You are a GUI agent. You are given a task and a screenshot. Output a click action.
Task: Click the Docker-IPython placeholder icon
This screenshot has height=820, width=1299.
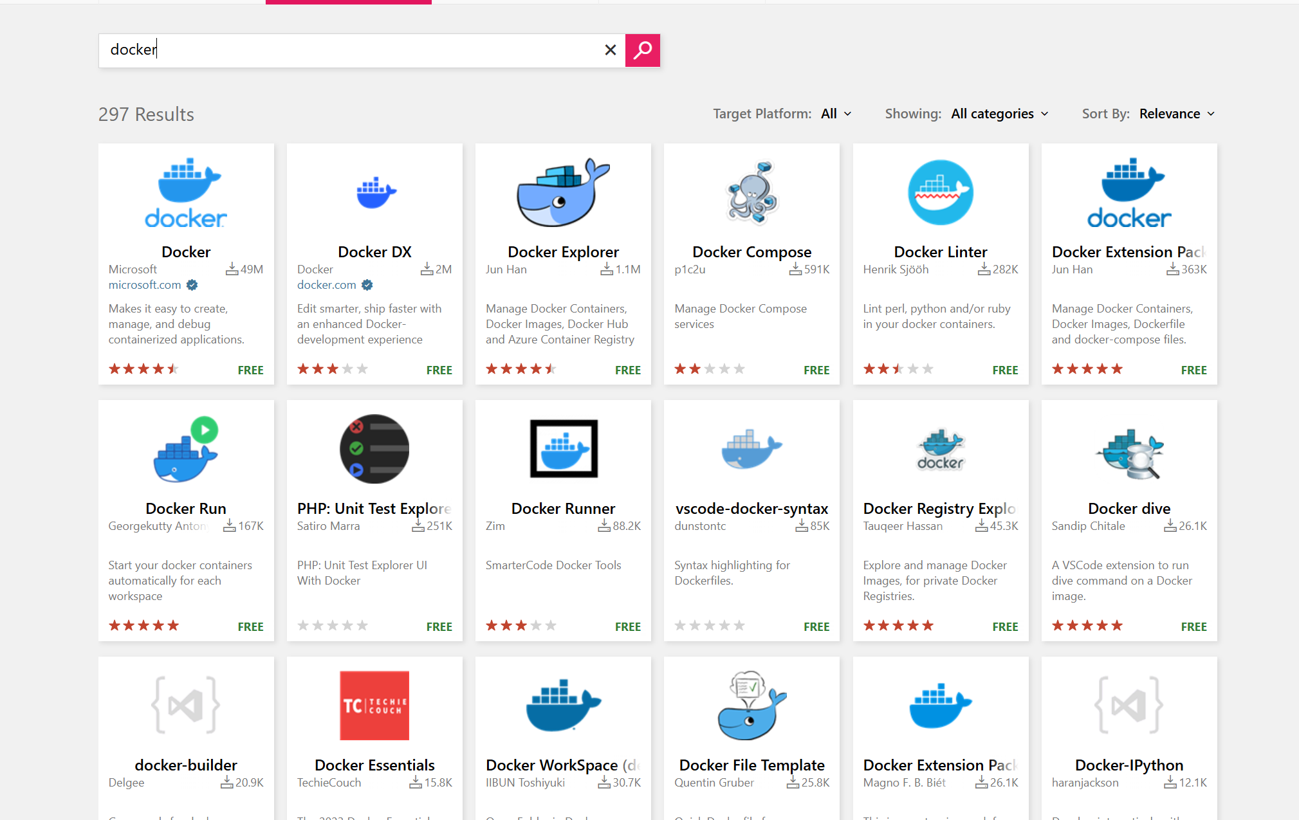[1129, 705]
